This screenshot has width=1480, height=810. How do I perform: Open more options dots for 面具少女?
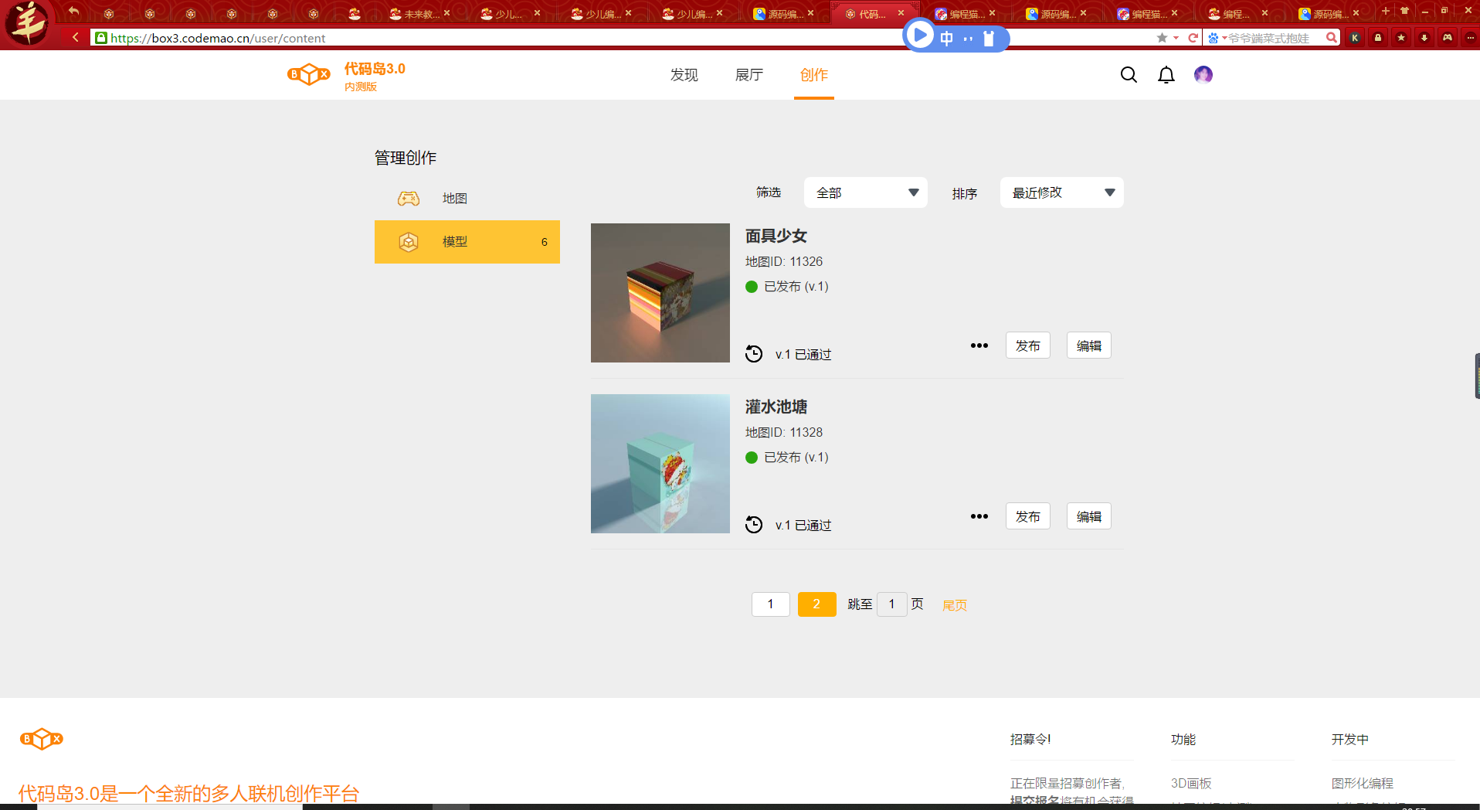[979, 345]
